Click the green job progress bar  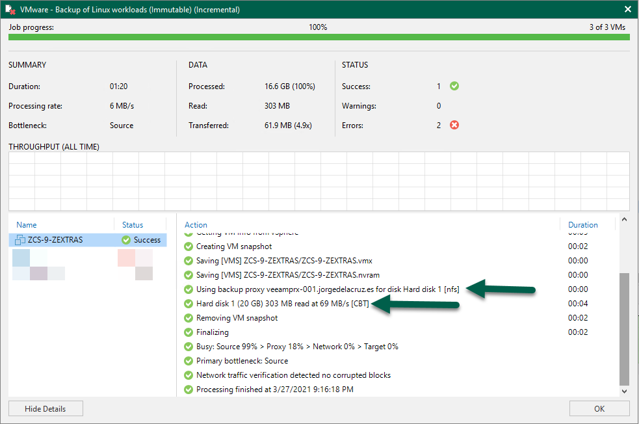coord(319,37)
